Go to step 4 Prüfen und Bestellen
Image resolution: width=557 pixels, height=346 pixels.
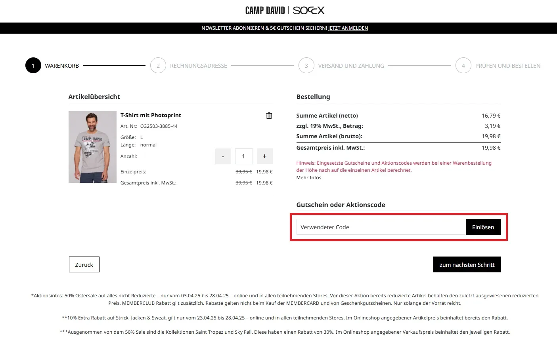point(507,66)
